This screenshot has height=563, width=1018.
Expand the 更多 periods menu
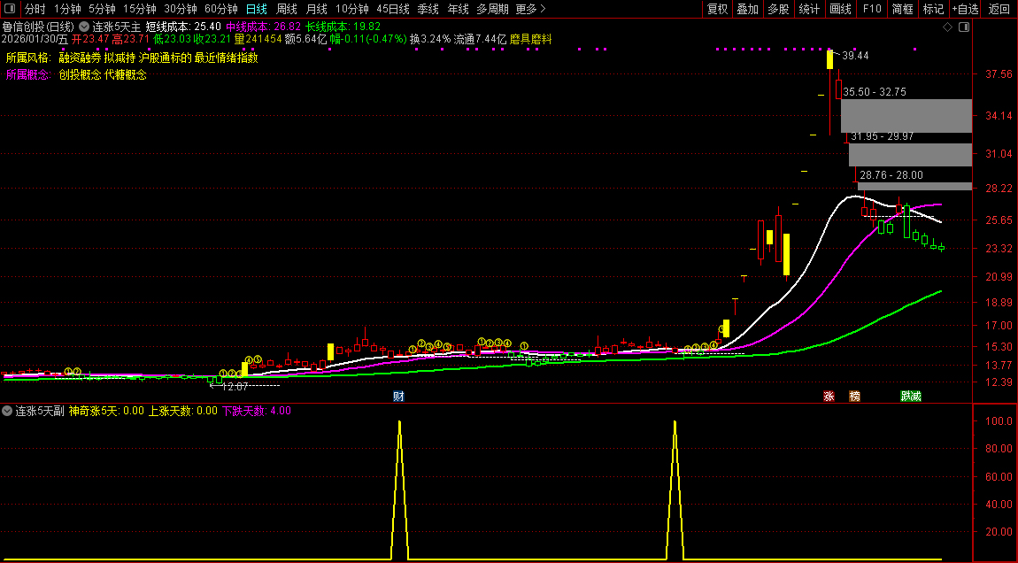coord(530,9)
